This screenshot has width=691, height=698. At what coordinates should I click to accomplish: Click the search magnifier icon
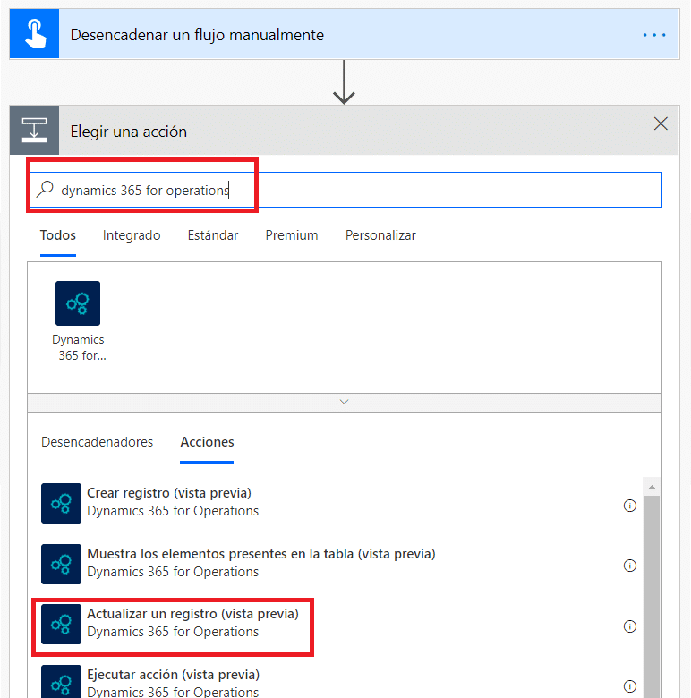click(45, 189)
